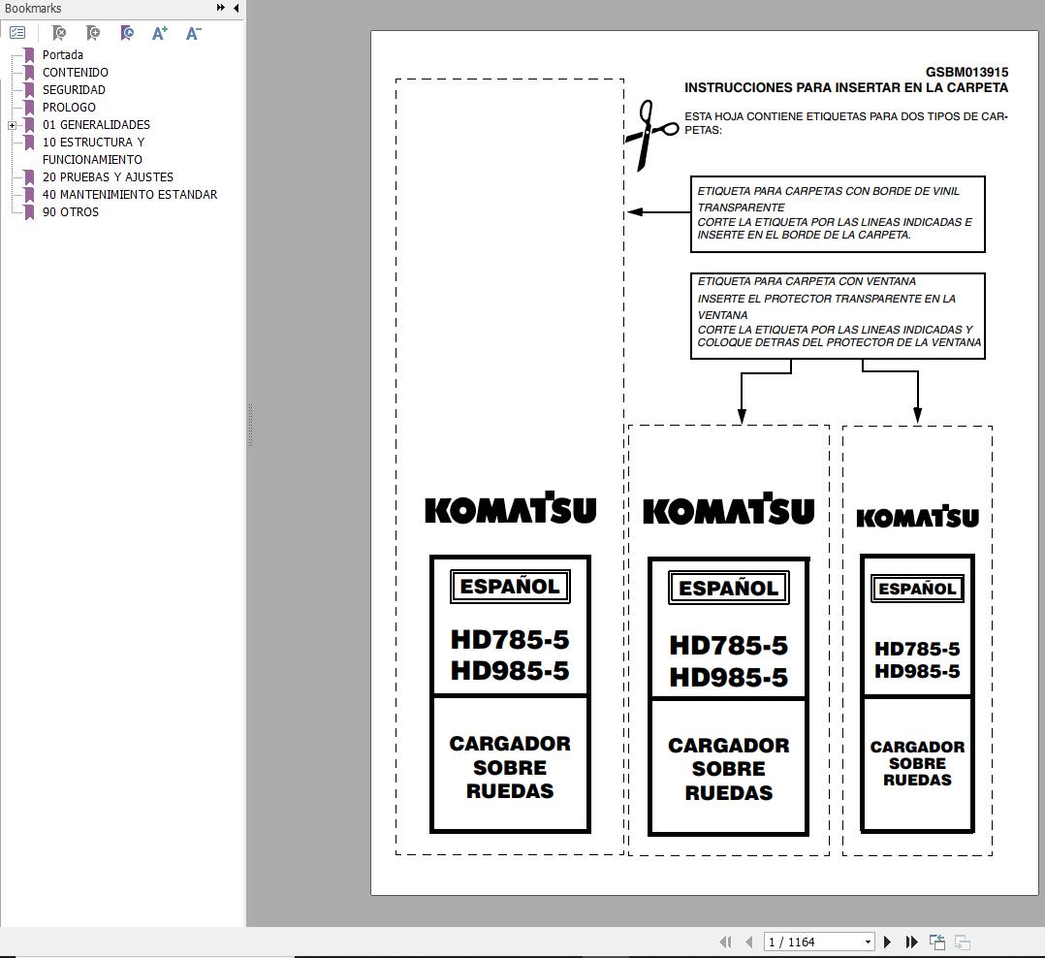Go to the first page
Image resolution: width=1045 pixels, height=958 pixels.
(x=725, y=942)
